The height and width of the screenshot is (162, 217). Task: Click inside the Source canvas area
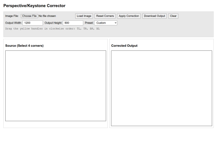55,86
